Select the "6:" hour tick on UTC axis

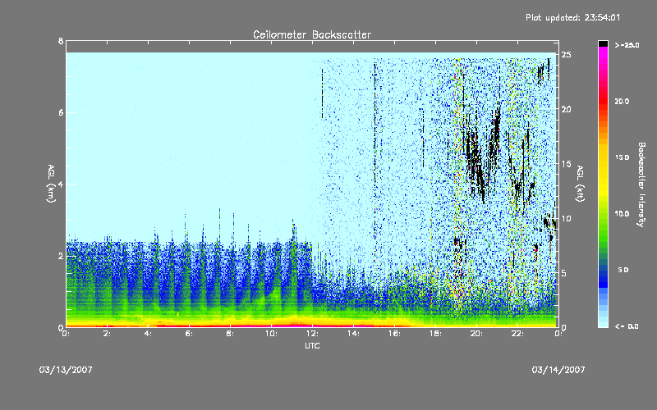point(190,334)
